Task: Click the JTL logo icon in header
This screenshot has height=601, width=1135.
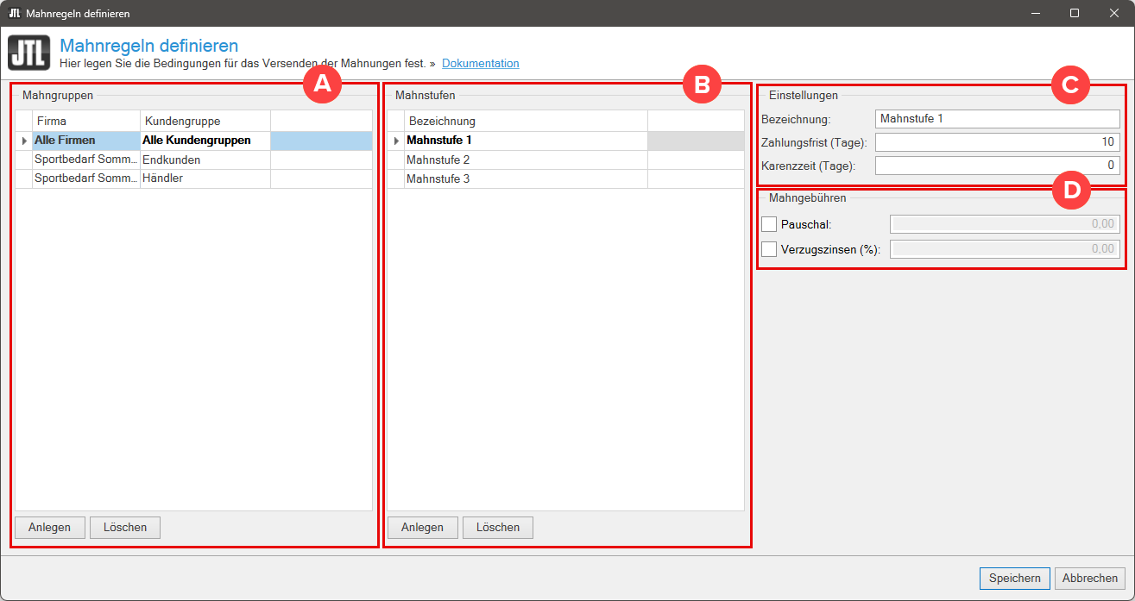Action: point(28,53)
